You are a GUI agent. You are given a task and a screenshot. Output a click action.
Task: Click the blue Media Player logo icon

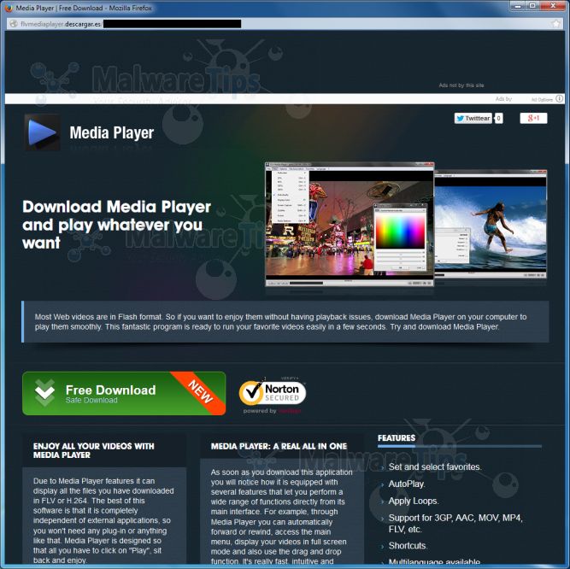[x=42, y=132]
